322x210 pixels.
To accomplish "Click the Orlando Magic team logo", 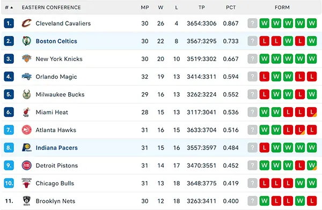I will 27,77.
